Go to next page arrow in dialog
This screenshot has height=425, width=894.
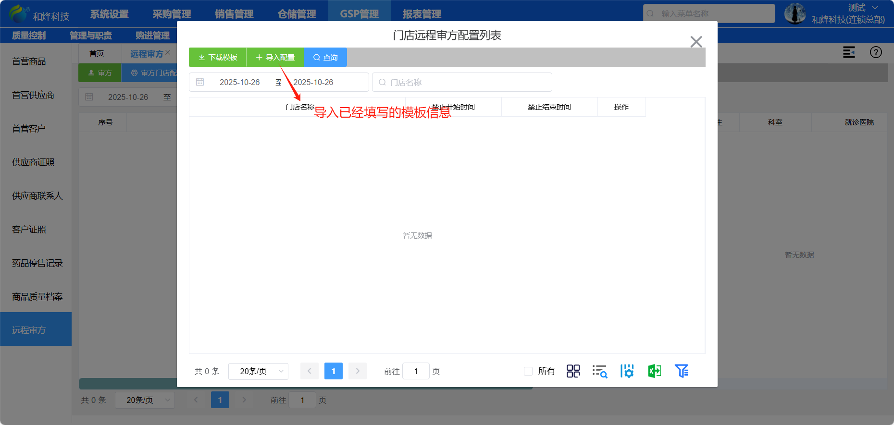[358, 371]
